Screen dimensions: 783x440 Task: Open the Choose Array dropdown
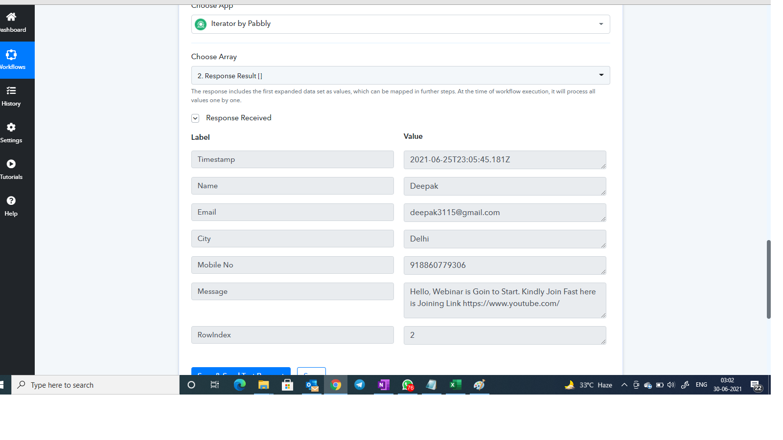(x=400, y=75)
